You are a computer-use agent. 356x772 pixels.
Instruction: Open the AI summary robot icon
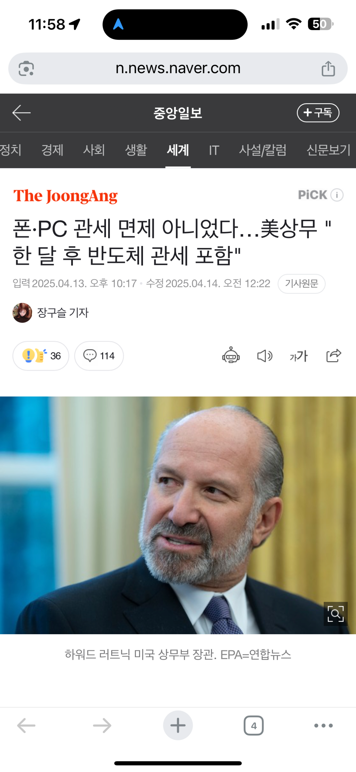pyautogui.click(x=231, y=355)
